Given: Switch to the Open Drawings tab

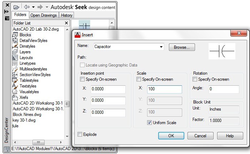Looking at the screenshot, I should tap(44, 15).
